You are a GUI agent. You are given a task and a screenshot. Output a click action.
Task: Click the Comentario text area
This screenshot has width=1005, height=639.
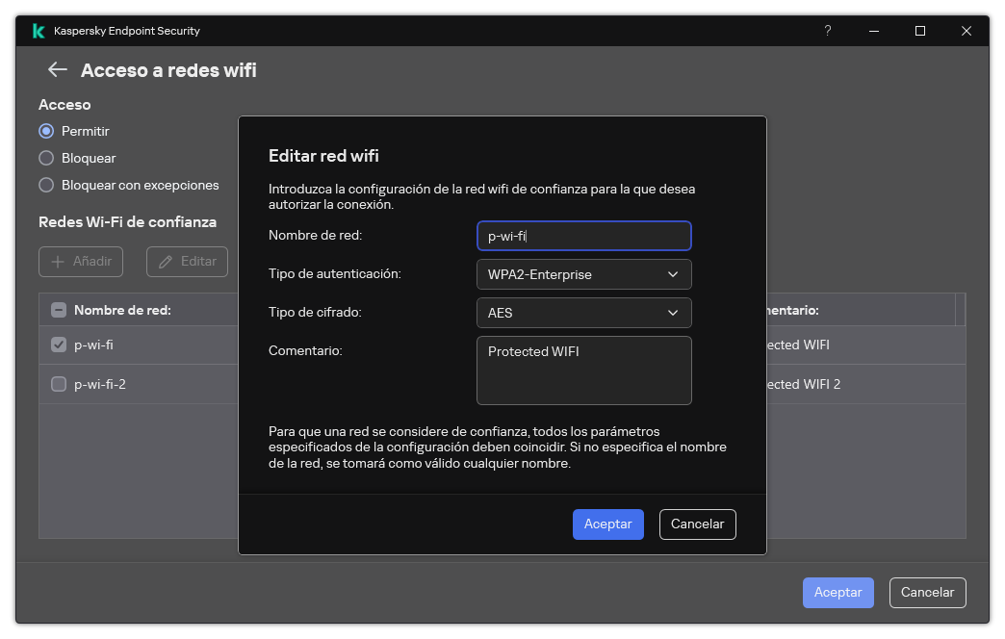click(583, 371)
